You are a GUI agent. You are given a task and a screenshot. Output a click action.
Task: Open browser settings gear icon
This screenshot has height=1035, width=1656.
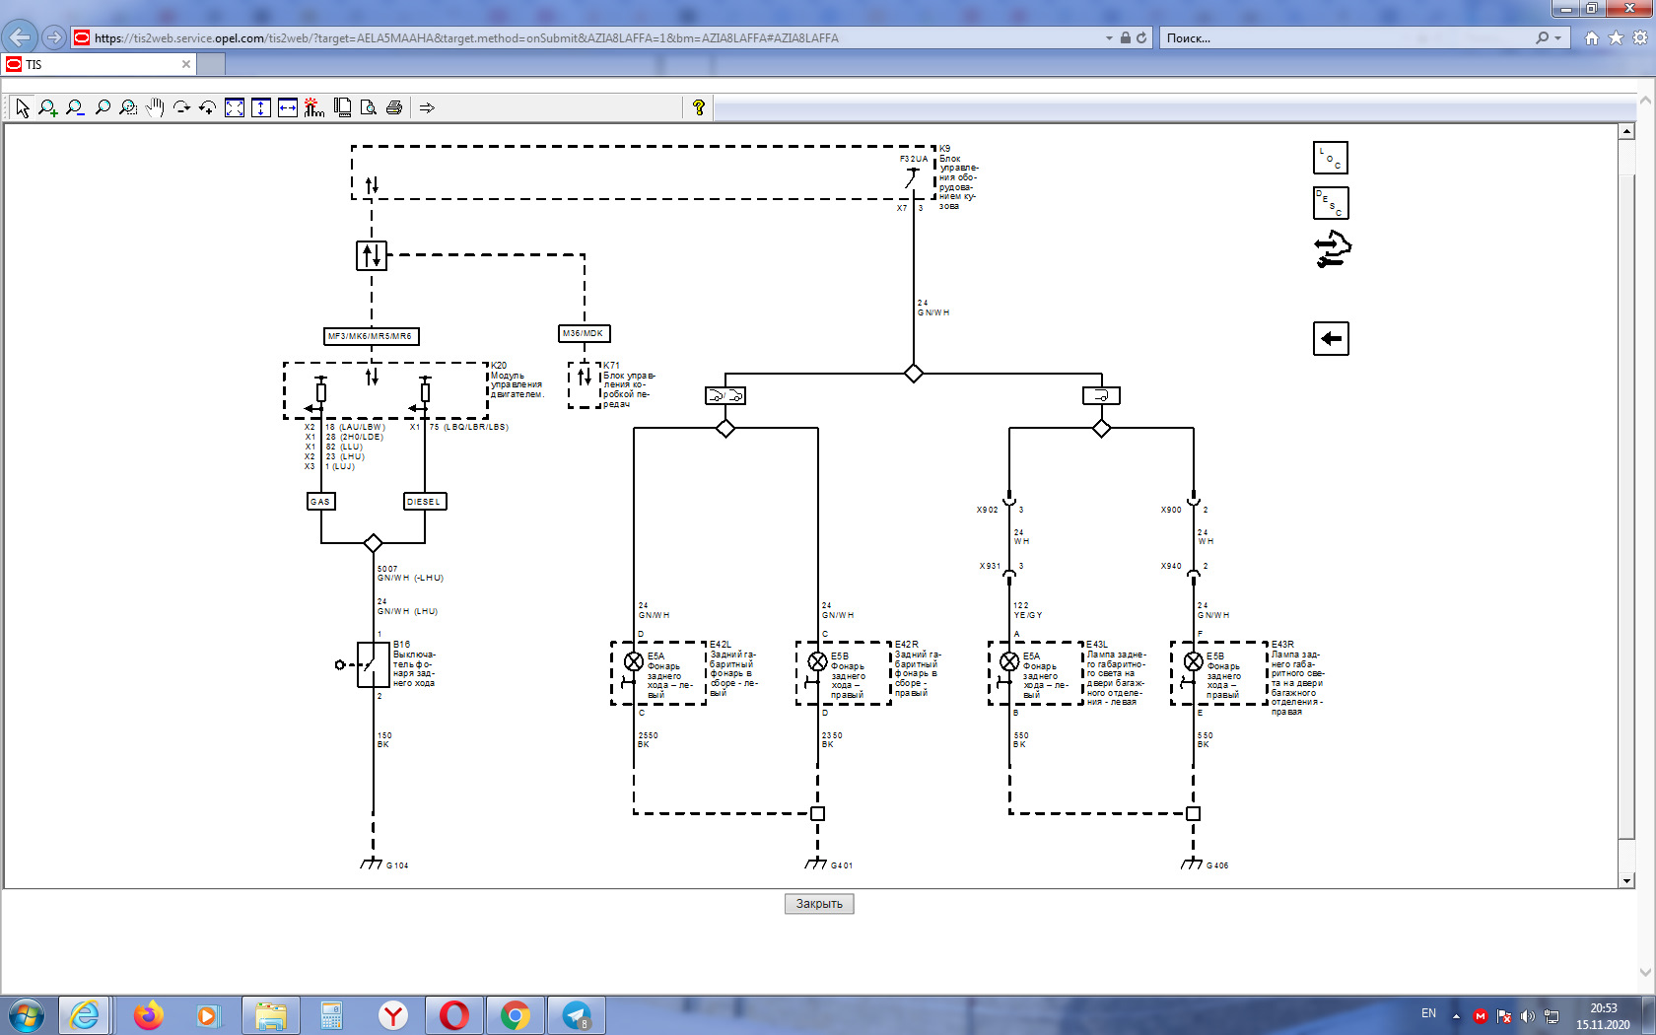(1640, 37)
